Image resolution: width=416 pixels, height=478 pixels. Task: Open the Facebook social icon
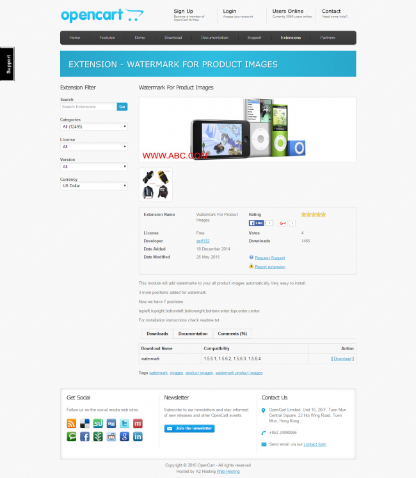pyautogui.click(x=85, y=436)
